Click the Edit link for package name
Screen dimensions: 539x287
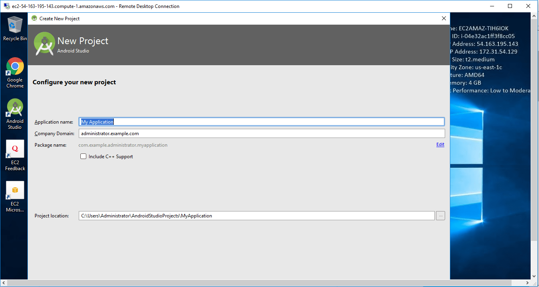(440, 145)
